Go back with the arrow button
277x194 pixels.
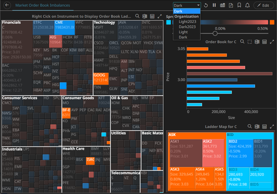click(7, 5)
